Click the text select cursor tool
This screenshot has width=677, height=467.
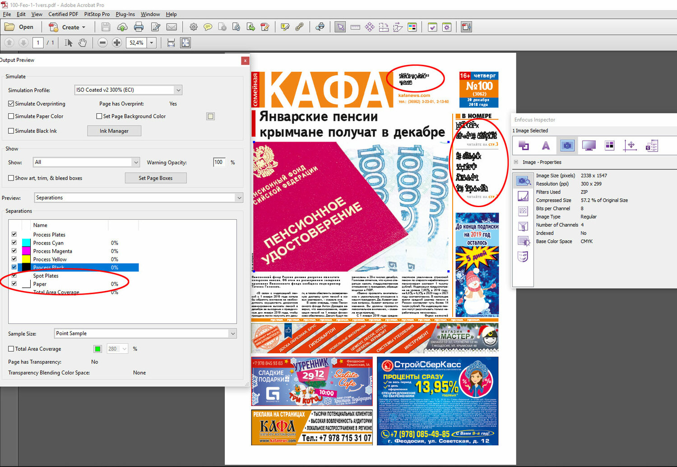click(x=68, y=42)
